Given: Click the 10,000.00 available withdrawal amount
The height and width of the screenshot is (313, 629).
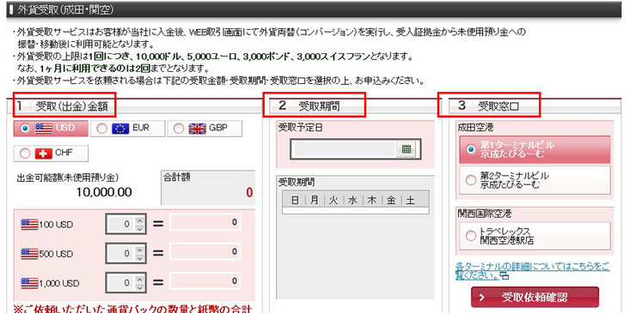Looking at the screenshot, I should (104, 193).
